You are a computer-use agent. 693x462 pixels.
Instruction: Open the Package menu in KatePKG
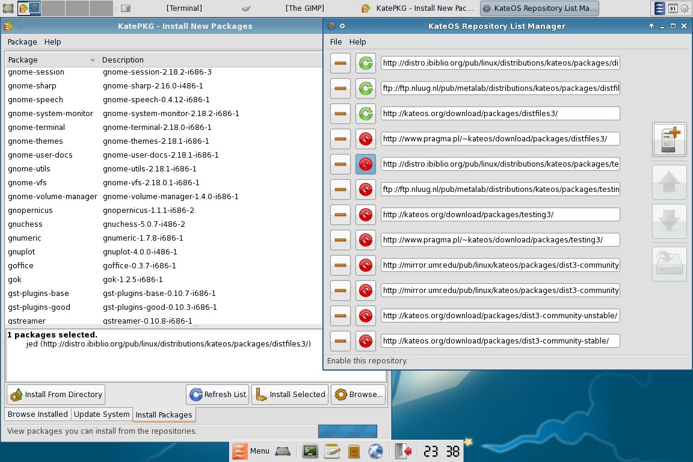tap(22, 42)
